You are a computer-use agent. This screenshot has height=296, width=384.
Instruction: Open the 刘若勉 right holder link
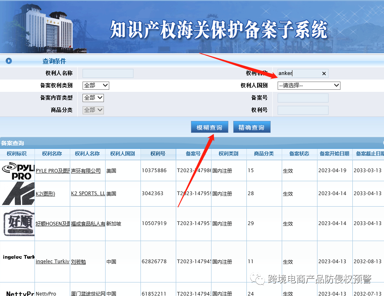[x=78, y=262]
